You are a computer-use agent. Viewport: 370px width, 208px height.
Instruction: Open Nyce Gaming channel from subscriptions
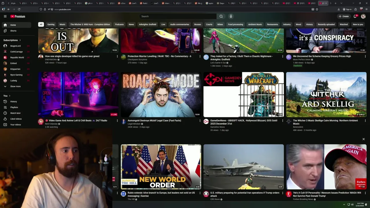(x=16, y=75)
